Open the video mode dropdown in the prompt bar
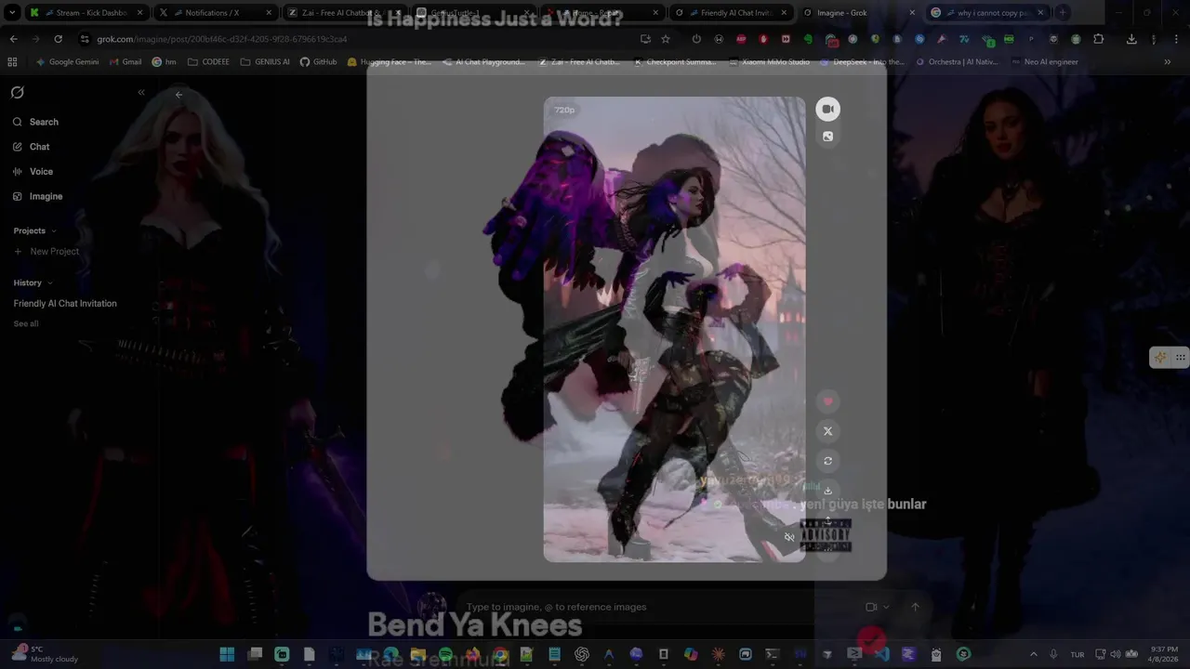The image size is (1190, 669). pos(878,607)
